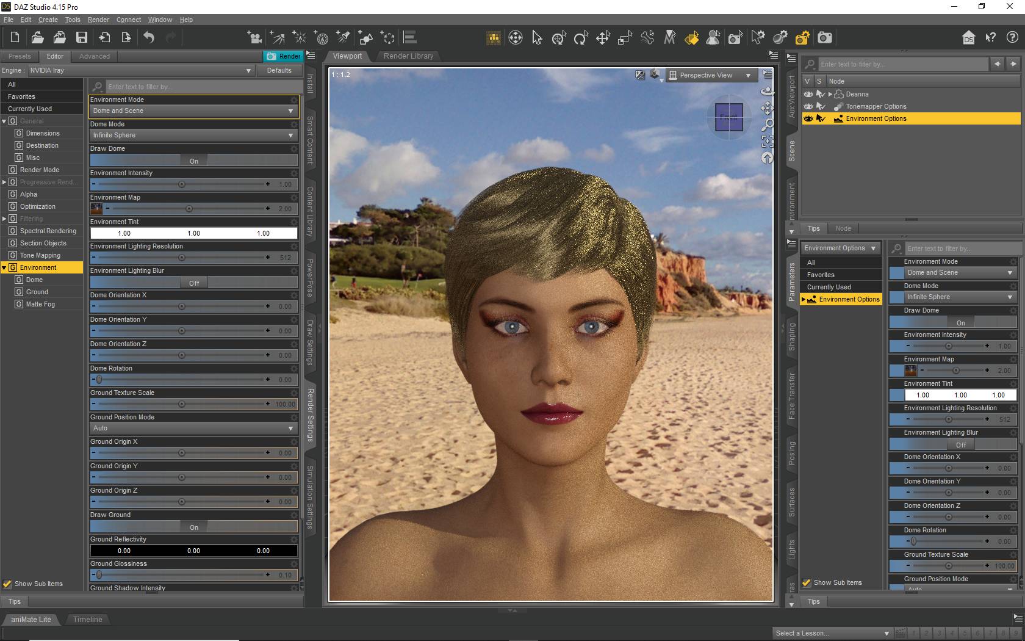Collapse the General settings group

(x=4, y=121)
